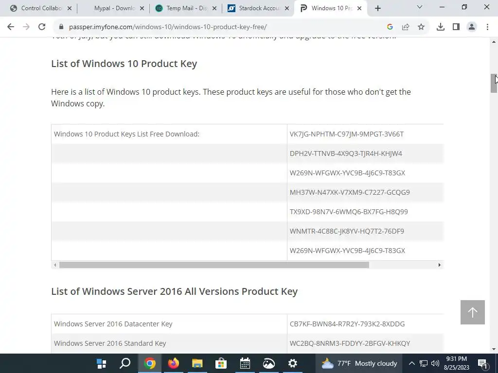This screenshot has width=498, height=373.
Task: Switch to the Stardock Account tab
Action: [x=259, y=8]
